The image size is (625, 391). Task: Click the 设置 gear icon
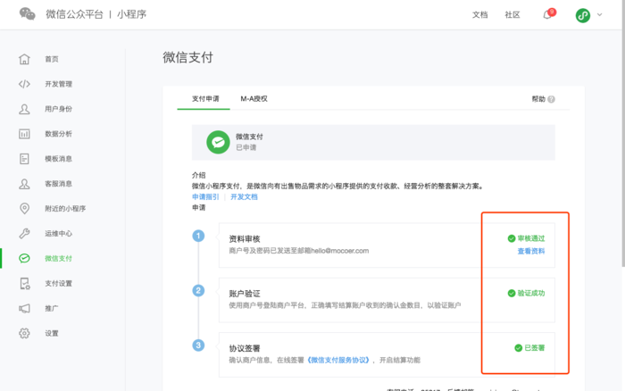click(x=24, y=333)
